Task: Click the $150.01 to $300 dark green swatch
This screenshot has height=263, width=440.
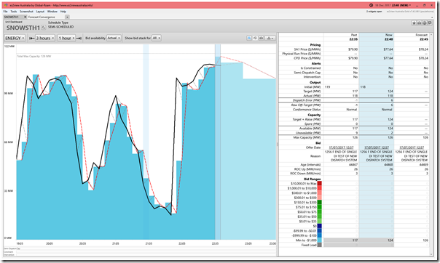Action: tap(319, 202)
